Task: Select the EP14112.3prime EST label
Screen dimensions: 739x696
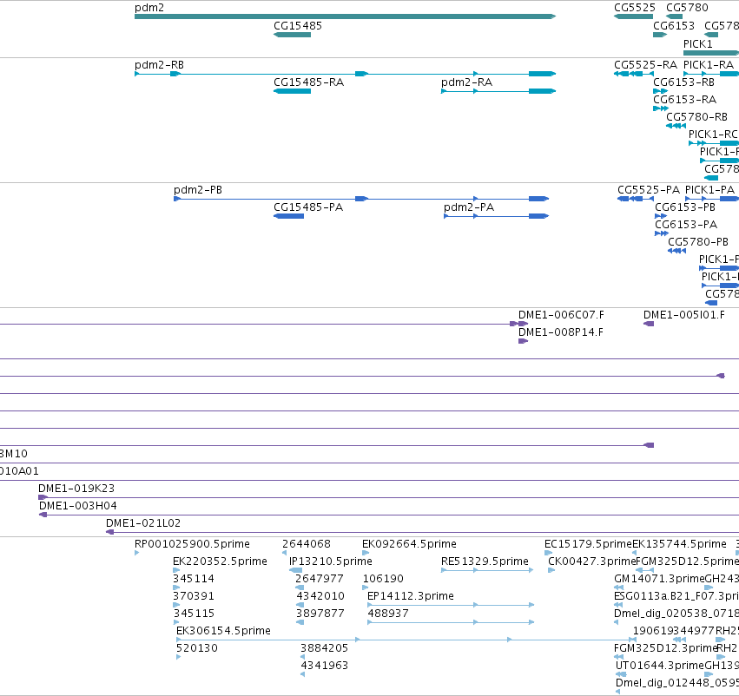Action: [x=411, y=597]
